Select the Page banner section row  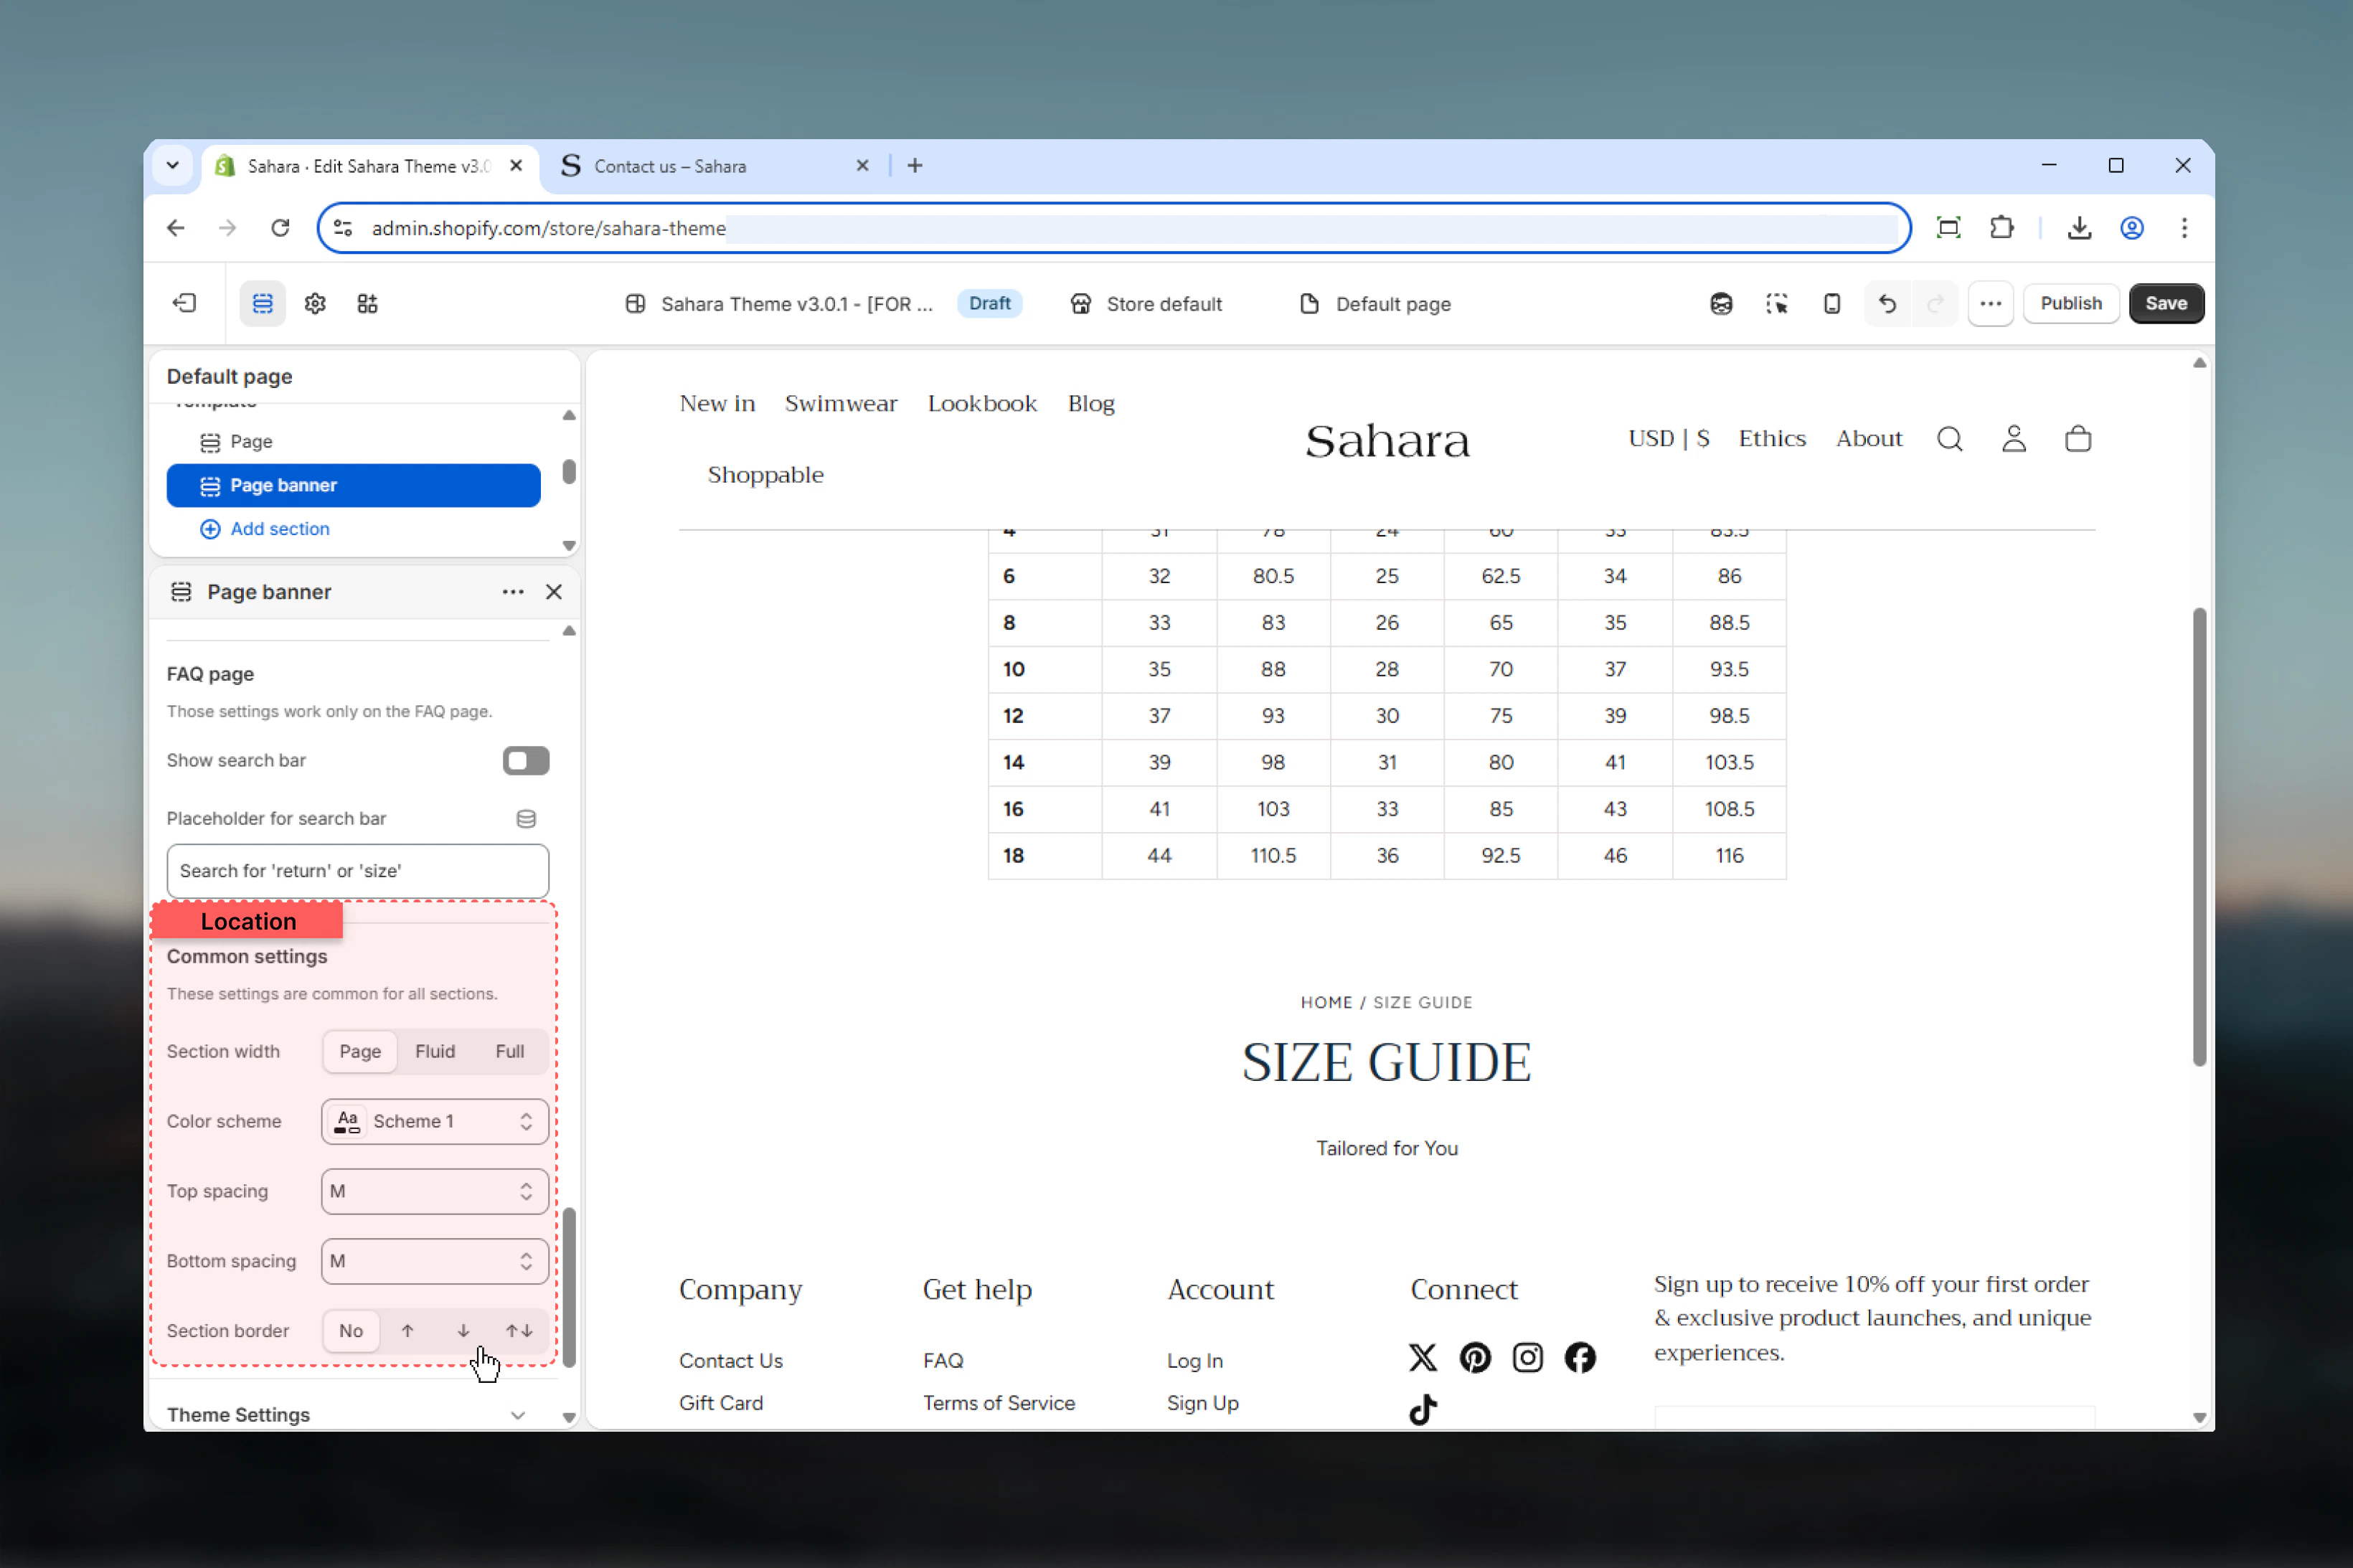click(354, 485)
